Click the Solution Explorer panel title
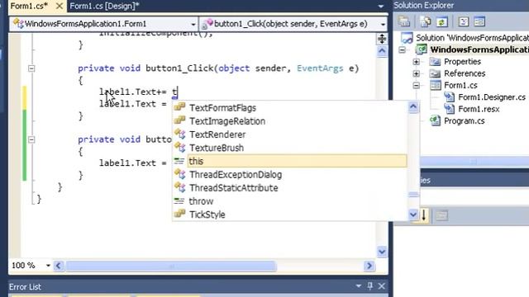Screen dimensions: 529x297 (x=424, y=6)
